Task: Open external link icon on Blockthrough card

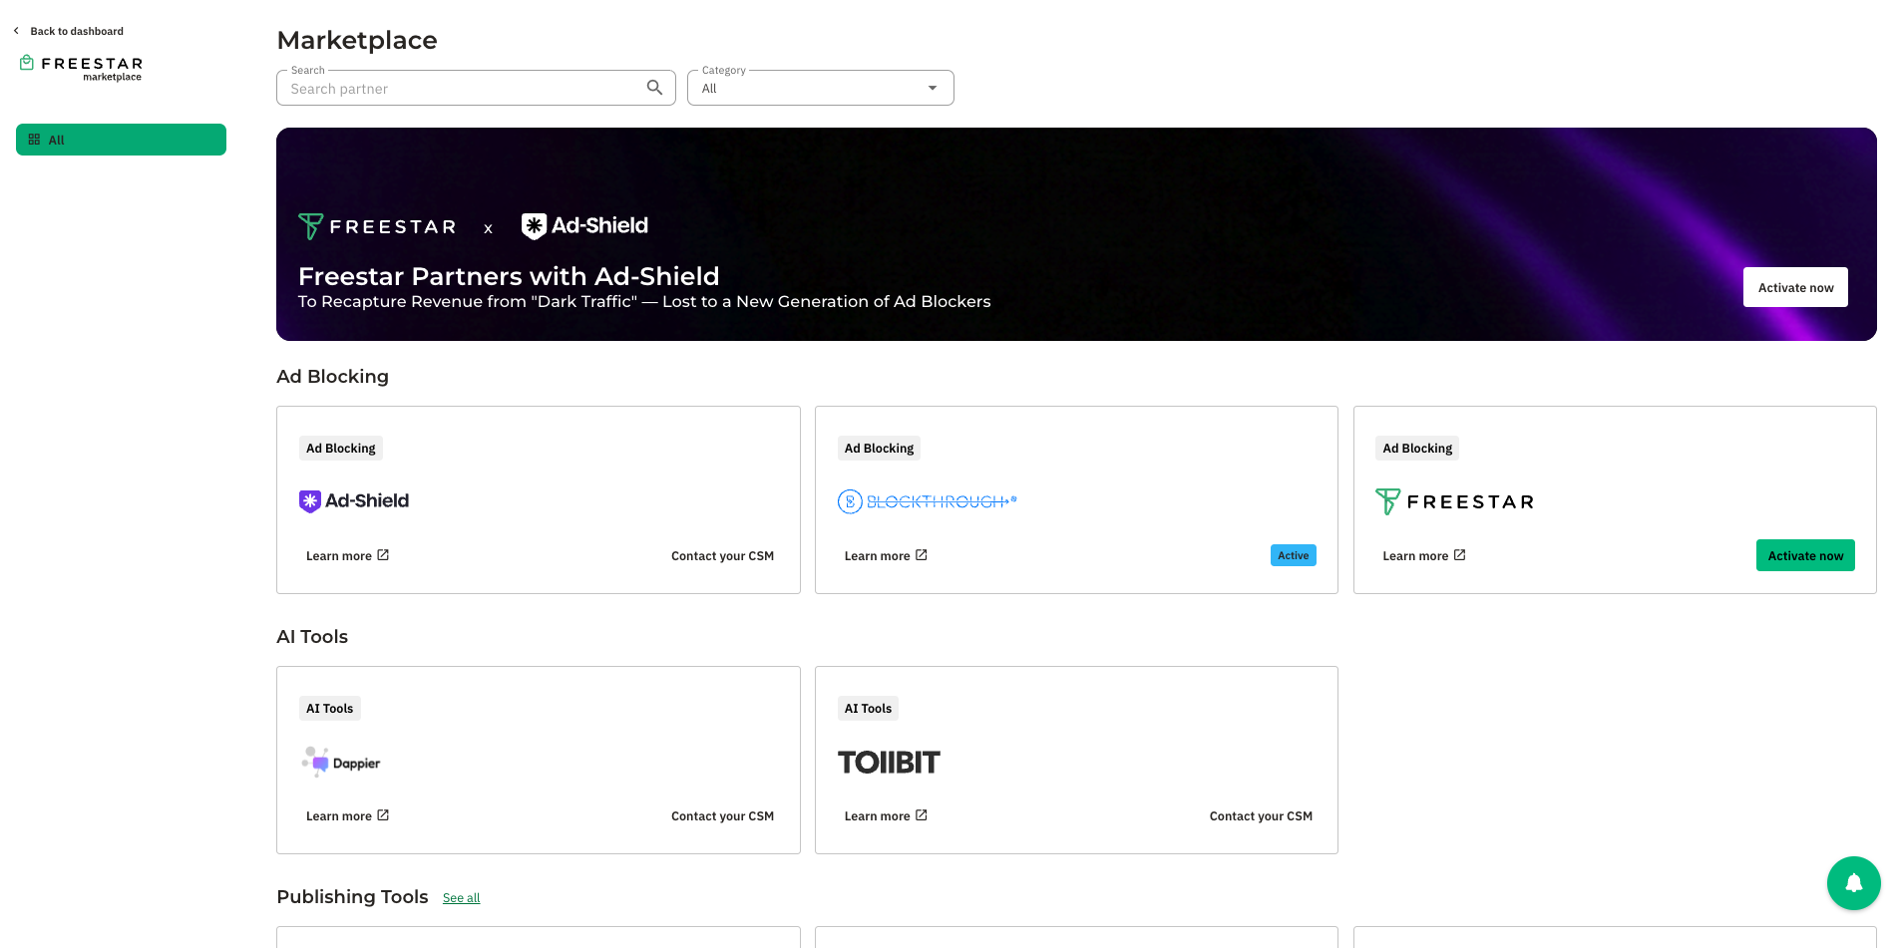Action: [922, 555]
